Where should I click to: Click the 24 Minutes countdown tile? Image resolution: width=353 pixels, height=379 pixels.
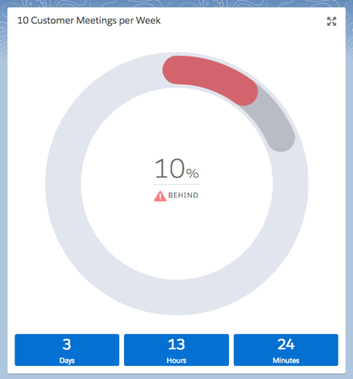coord(286,350)
